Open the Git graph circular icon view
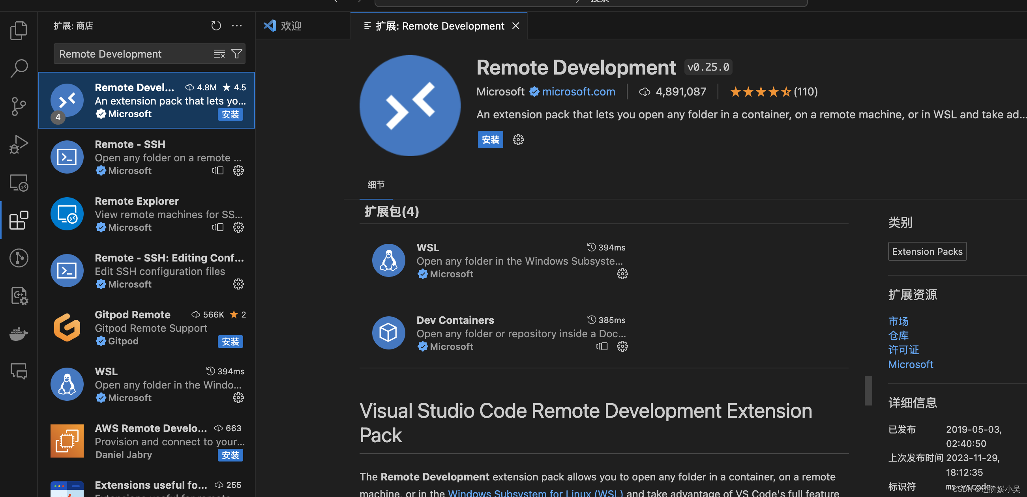This screenshot has height=497, width=1027. [x=18, y=258]
